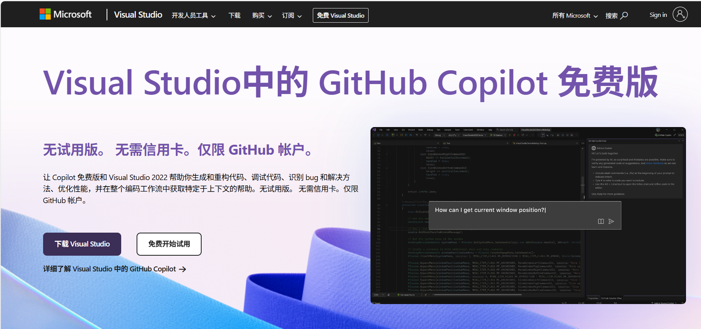Click the Sign in text

point(658,15)
